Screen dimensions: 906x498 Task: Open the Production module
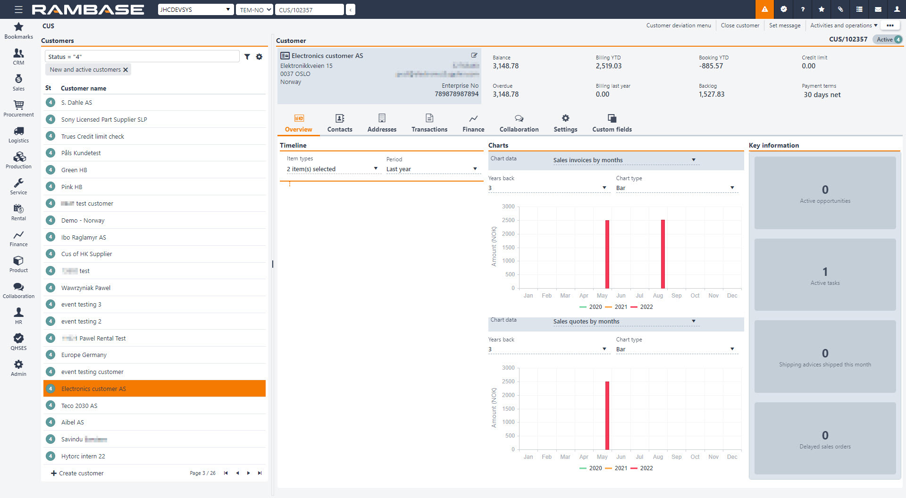coord(18,160)
